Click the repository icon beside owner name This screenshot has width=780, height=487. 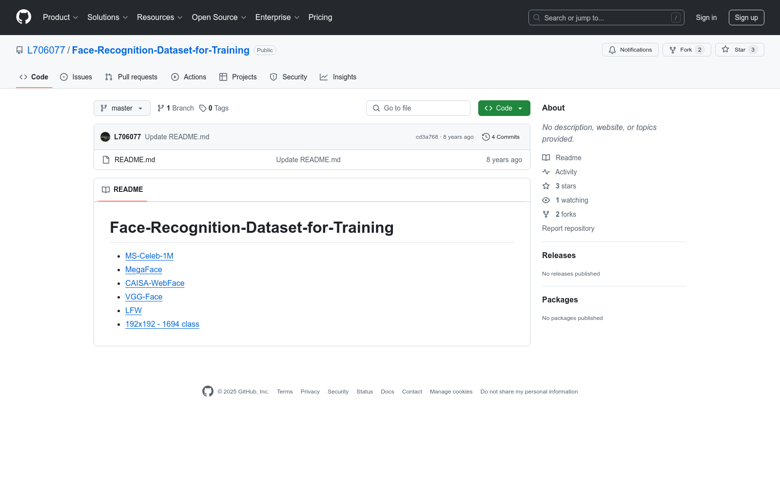click(19, 50)
